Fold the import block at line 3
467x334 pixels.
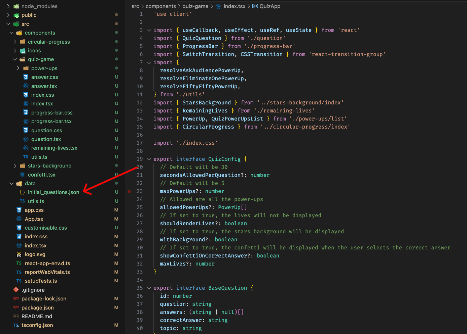pyautogui.click(x=149, y=30)
